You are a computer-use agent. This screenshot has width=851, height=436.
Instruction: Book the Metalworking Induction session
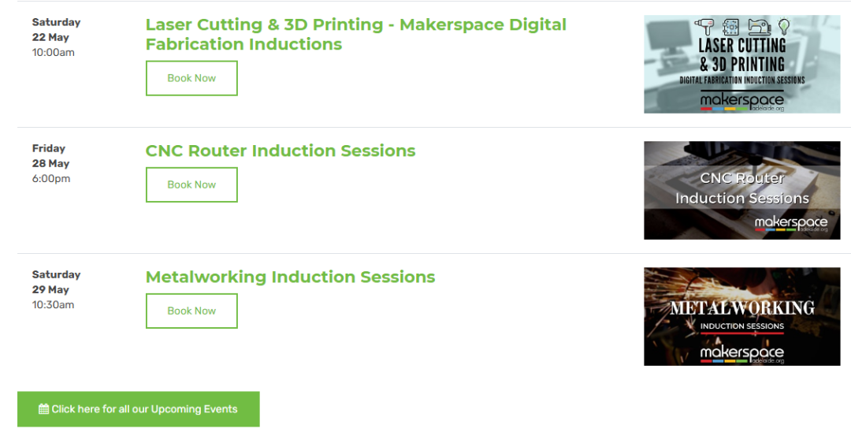click(x=191, y=311)
